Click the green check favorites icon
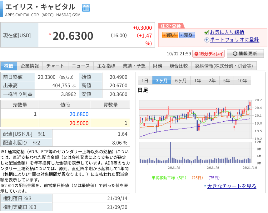Viewport: 268px width, 213px height. pos(207,32)
